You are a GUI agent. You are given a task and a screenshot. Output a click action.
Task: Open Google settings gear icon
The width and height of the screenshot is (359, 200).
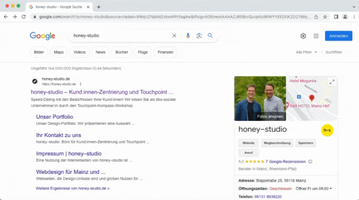coord(303,36)
